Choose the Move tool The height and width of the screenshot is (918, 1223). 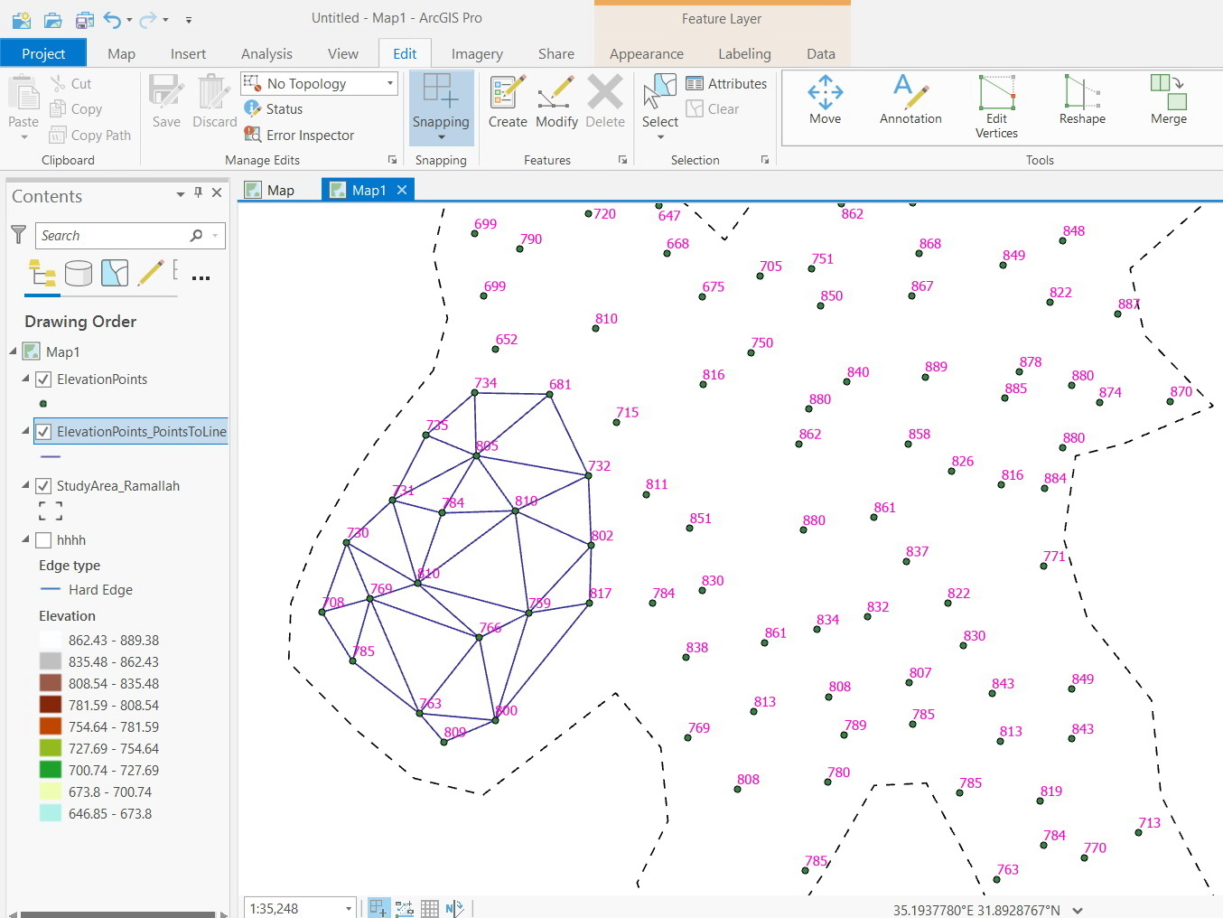[826, 101]
